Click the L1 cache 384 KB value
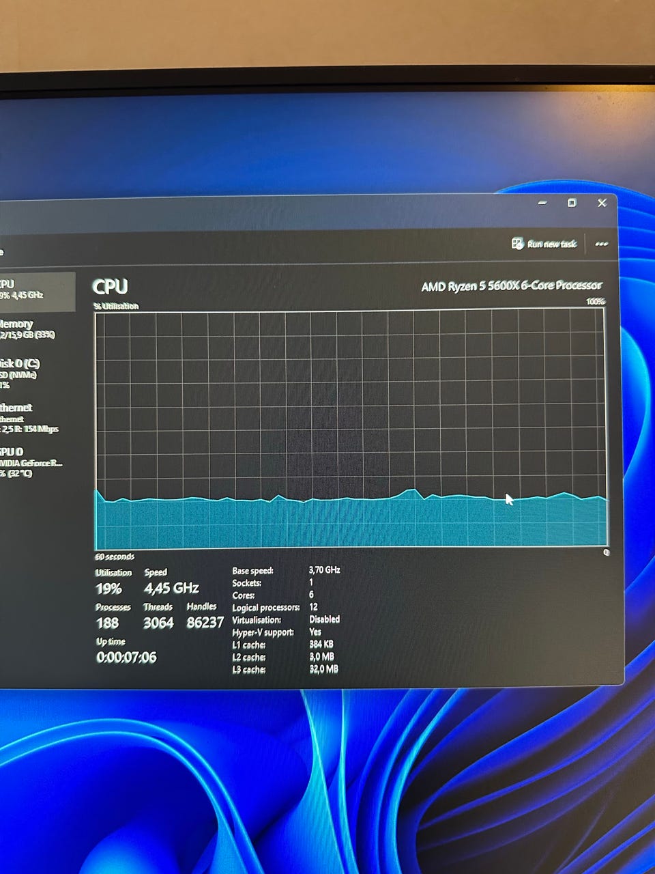 [x=321, y=644]
